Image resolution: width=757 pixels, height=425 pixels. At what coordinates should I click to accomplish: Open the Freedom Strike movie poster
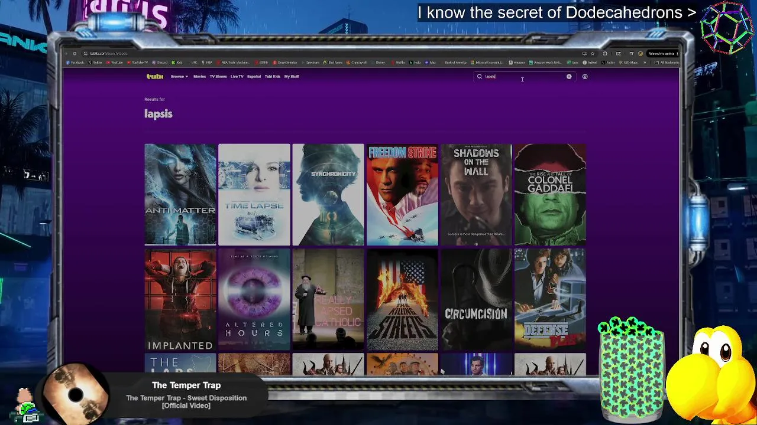click(x=402, y=194)
